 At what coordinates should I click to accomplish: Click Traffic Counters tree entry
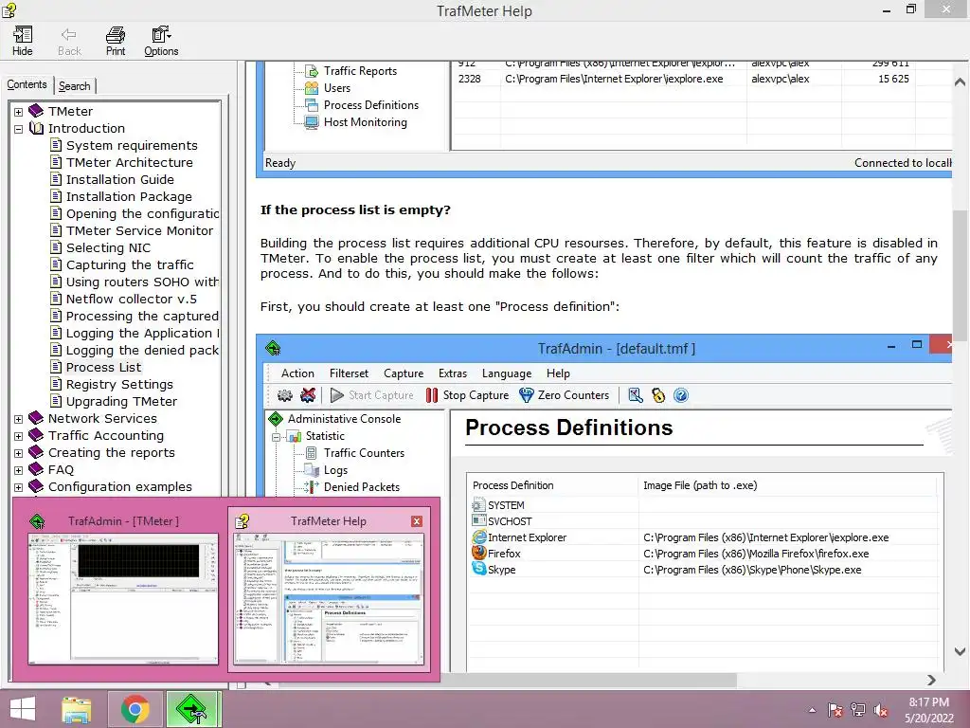click(x=364, y=453)
